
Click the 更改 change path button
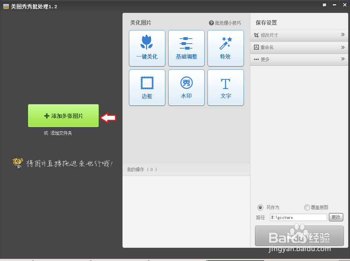(336, 217)
